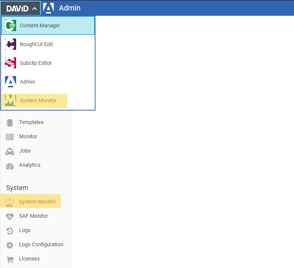Open the DAVID application switcher dropdown
The height and width of the screenshot is (268, 294).
[21, 8]
